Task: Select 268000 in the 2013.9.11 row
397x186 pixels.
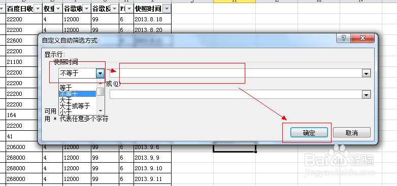Action: [24, 179]
